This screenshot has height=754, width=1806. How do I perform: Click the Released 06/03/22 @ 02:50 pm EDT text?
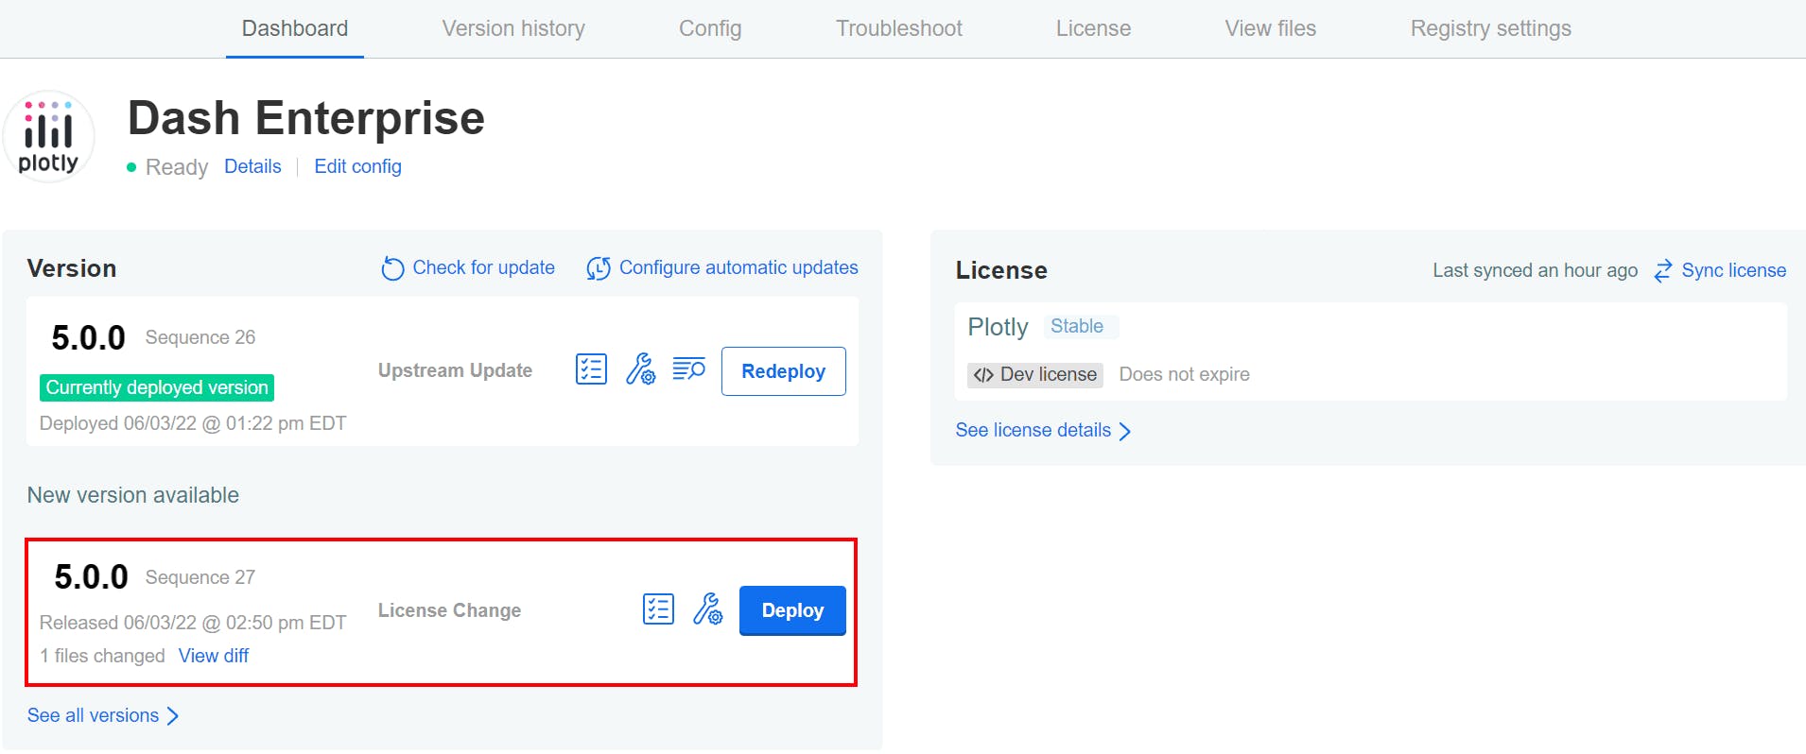193,623
